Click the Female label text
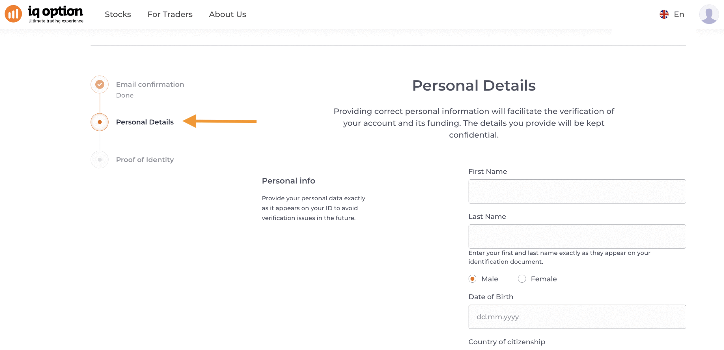The image size is (724, 350). [x=543, y=279]
